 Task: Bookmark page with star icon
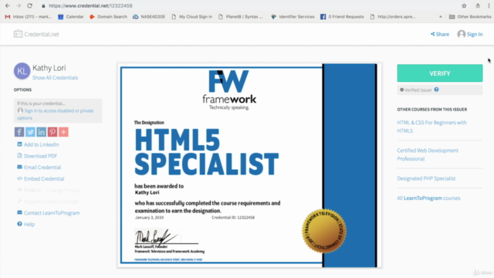click(x=464, y=5)
